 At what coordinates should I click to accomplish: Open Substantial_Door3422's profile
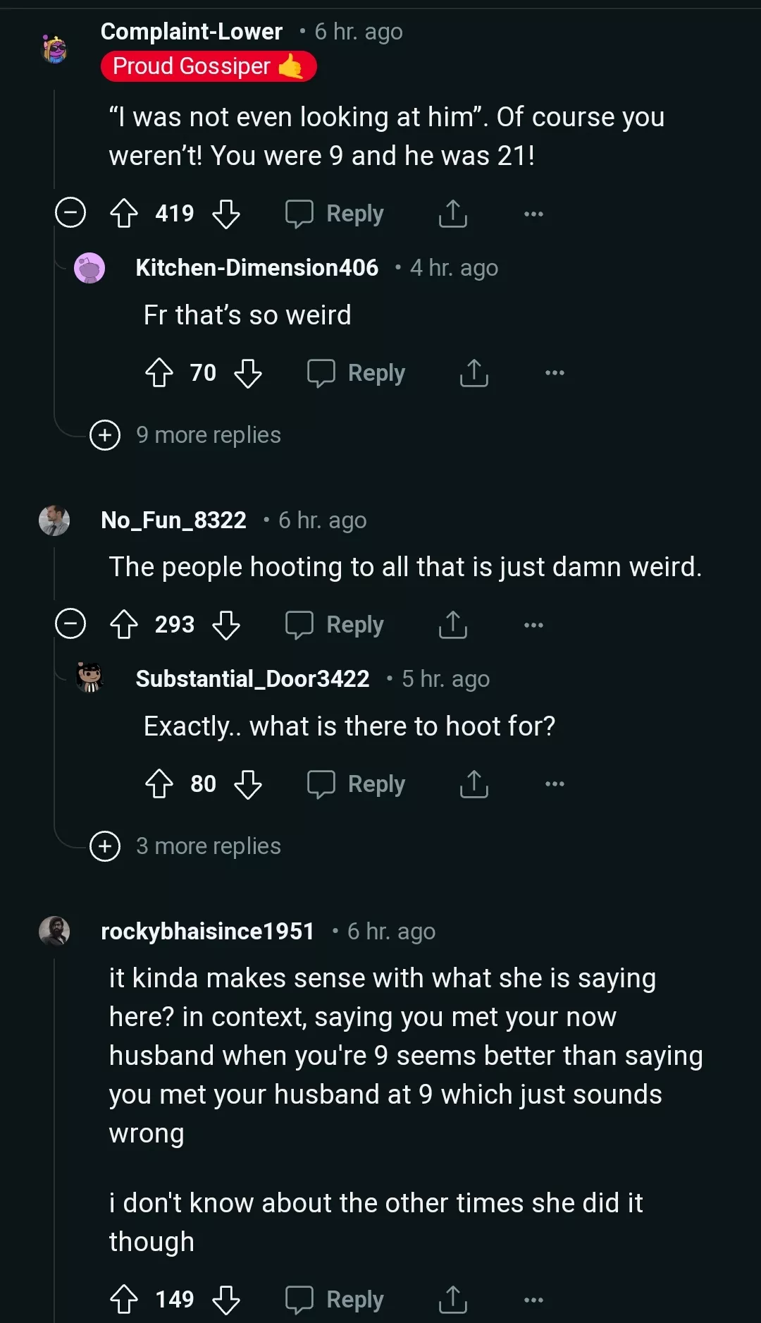pos(253,678)
